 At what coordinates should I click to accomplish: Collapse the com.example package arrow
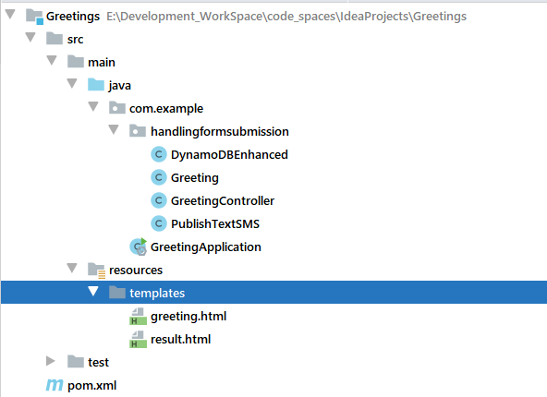tap(93, 106)
